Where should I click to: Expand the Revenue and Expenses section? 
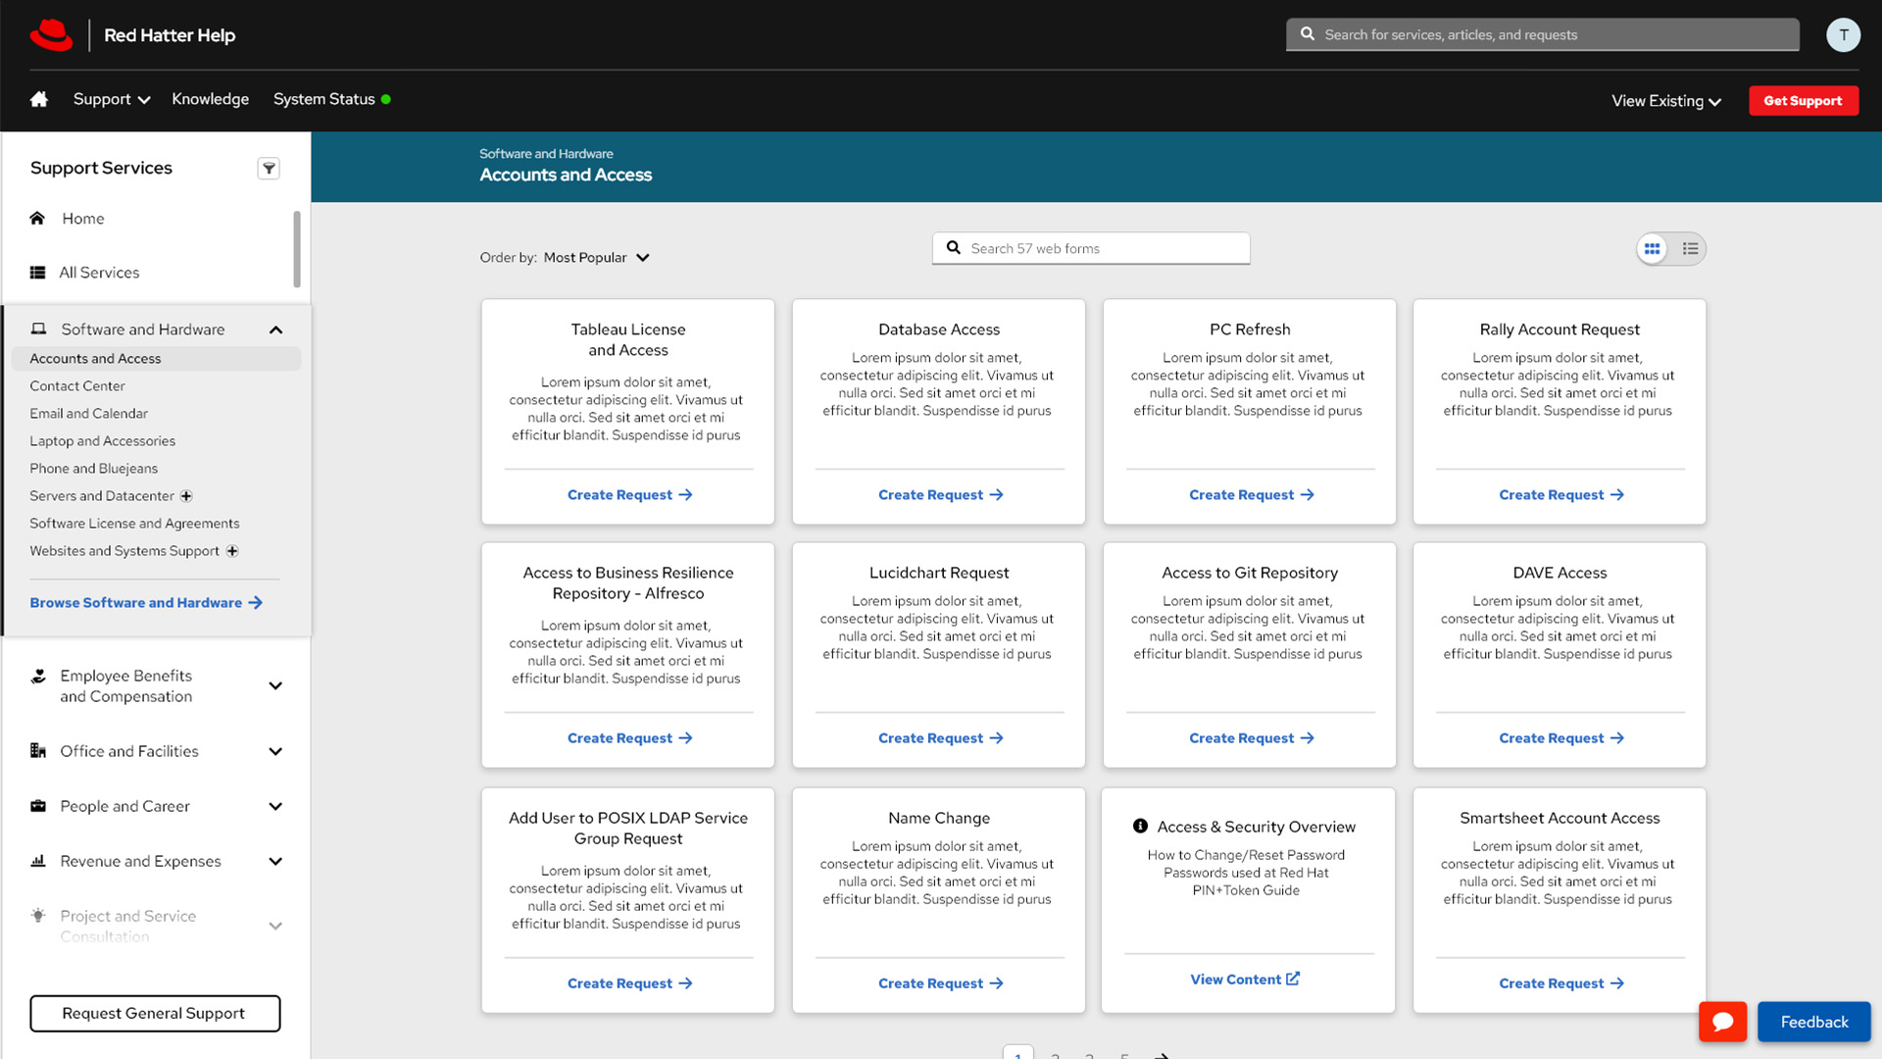tap(275, 862)
